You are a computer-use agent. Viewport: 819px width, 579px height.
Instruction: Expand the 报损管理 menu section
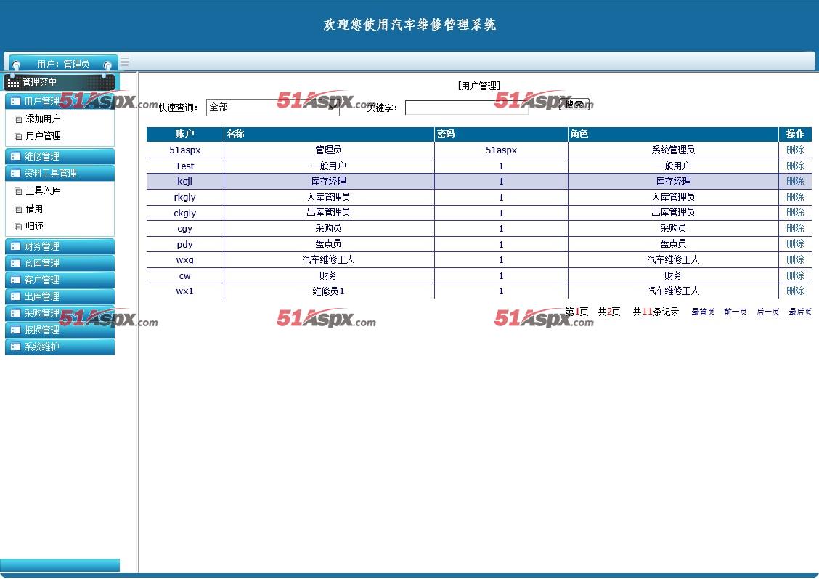(x=60, y=330)
